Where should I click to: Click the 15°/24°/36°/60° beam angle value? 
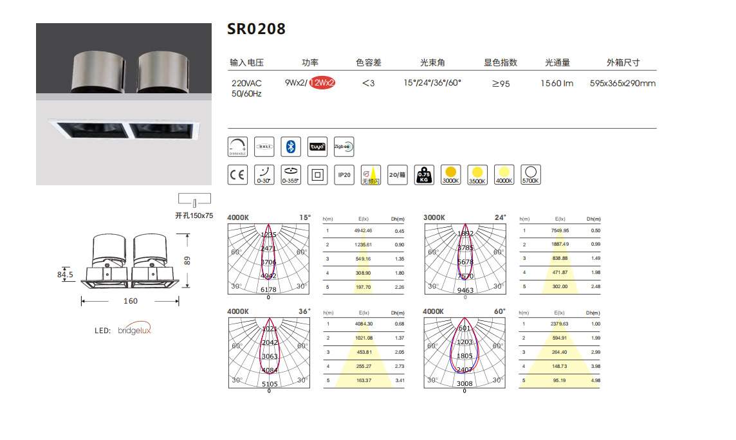(x=432, y=82)
